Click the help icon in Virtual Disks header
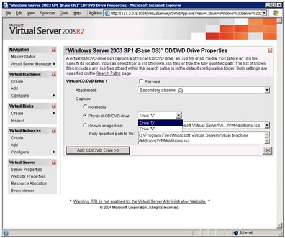The width and height of the screenshot is (285, 238). (53, 106)
